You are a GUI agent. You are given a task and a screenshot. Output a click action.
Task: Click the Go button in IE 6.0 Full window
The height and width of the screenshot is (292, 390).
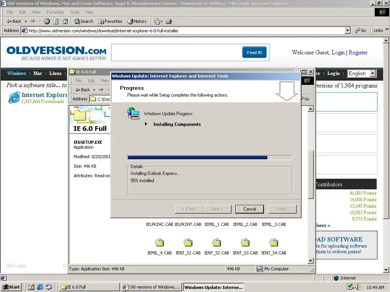[x=306, y=99]
